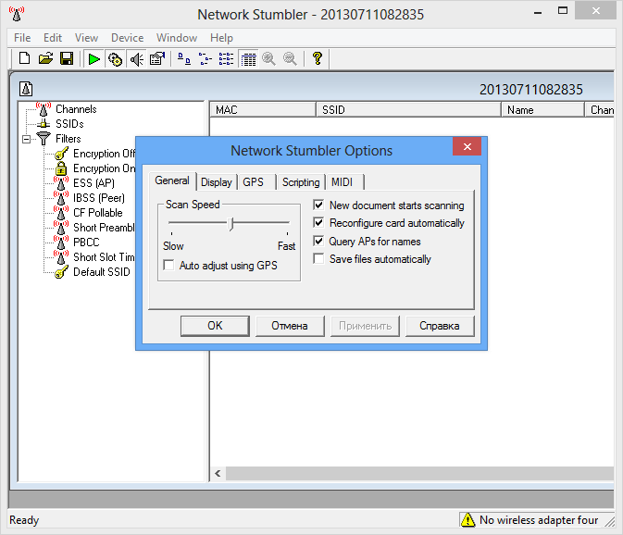Minimize the Network Stumbler window
623x535 pixels.
click(x=538, y=11)
